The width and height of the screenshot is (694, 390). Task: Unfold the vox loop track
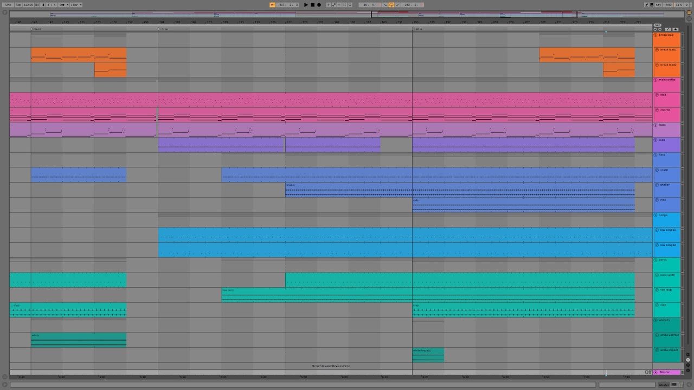click(x=657, y=290)
